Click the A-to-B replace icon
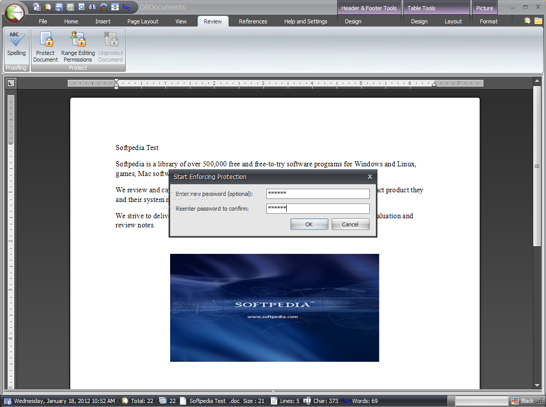Screen dimensions: 546x407 click(x=104, y=7)
